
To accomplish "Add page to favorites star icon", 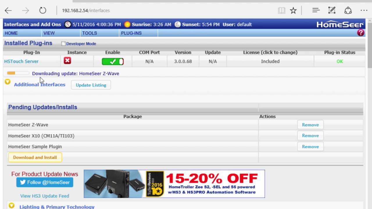I will coord(293,11).
